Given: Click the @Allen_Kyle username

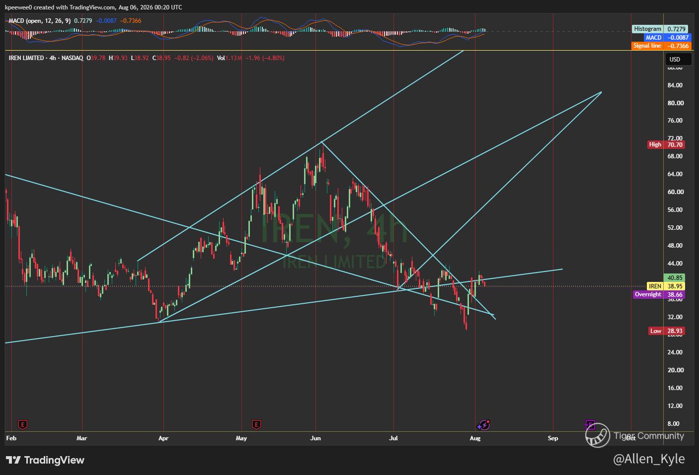Looking at the screenshot, I should (649, 459).
